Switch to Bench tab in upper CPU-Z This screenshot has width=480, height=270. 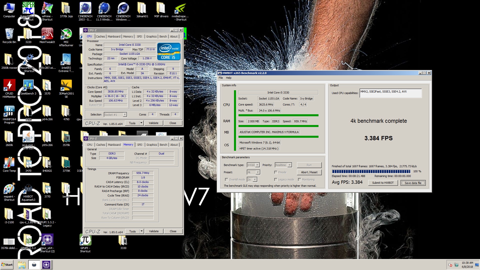coord(163,36)
